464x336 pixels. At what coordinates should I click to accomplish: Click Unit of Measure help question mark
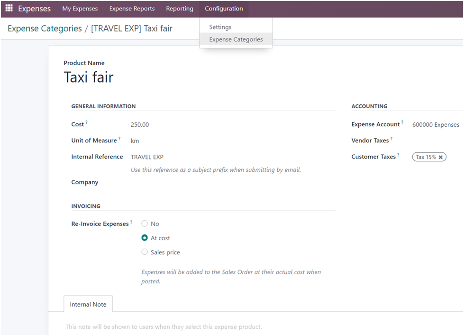tap(119, 139)
